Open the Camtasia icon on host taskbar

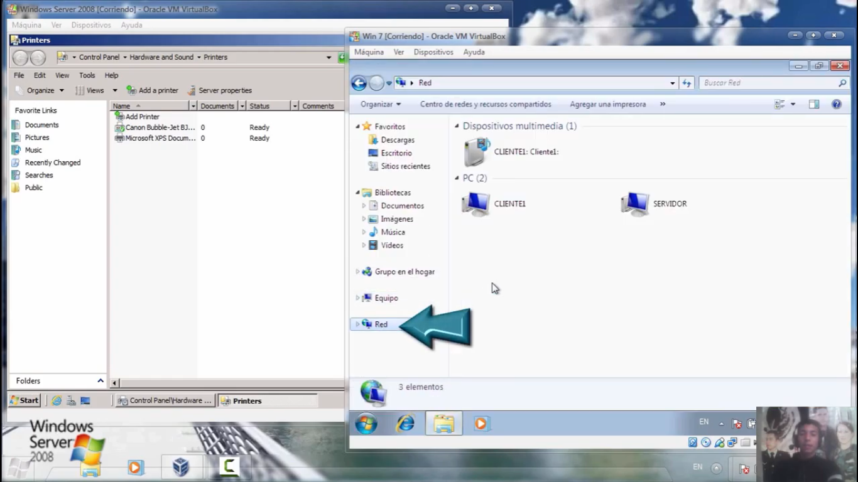tap(229, 467)
